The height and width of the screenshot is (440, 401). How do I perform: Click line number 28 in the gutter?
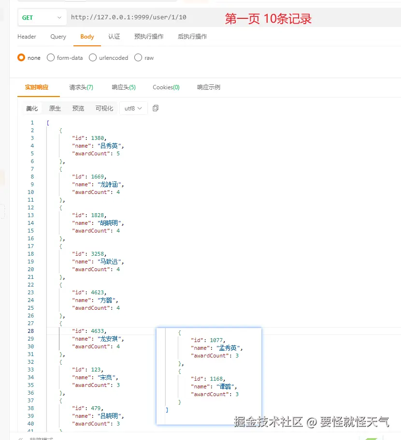click(x=30, y=331)
